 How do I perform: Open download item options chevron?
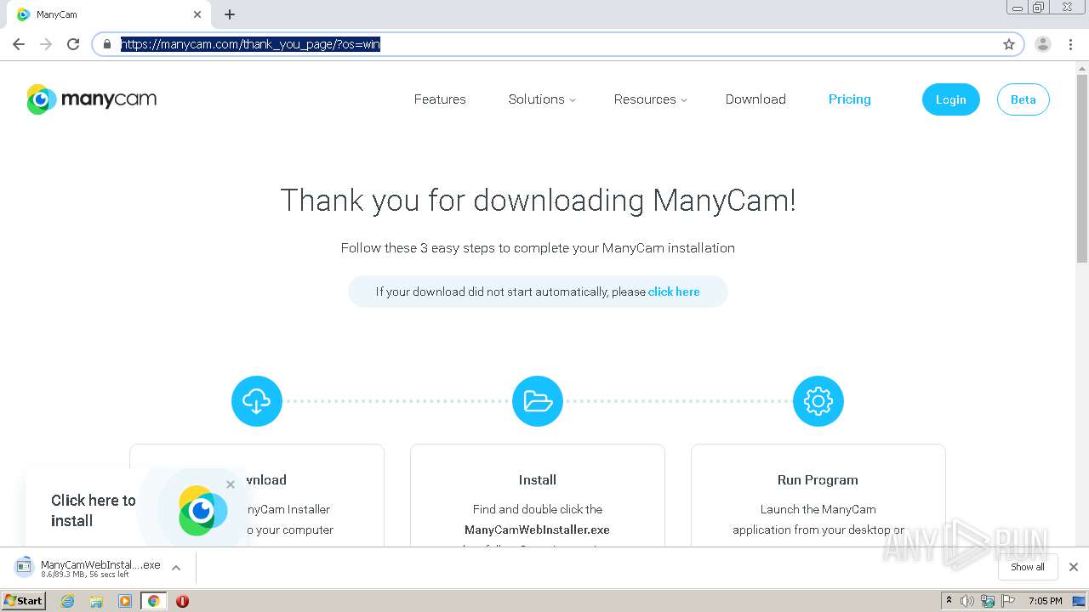(176, 568)
